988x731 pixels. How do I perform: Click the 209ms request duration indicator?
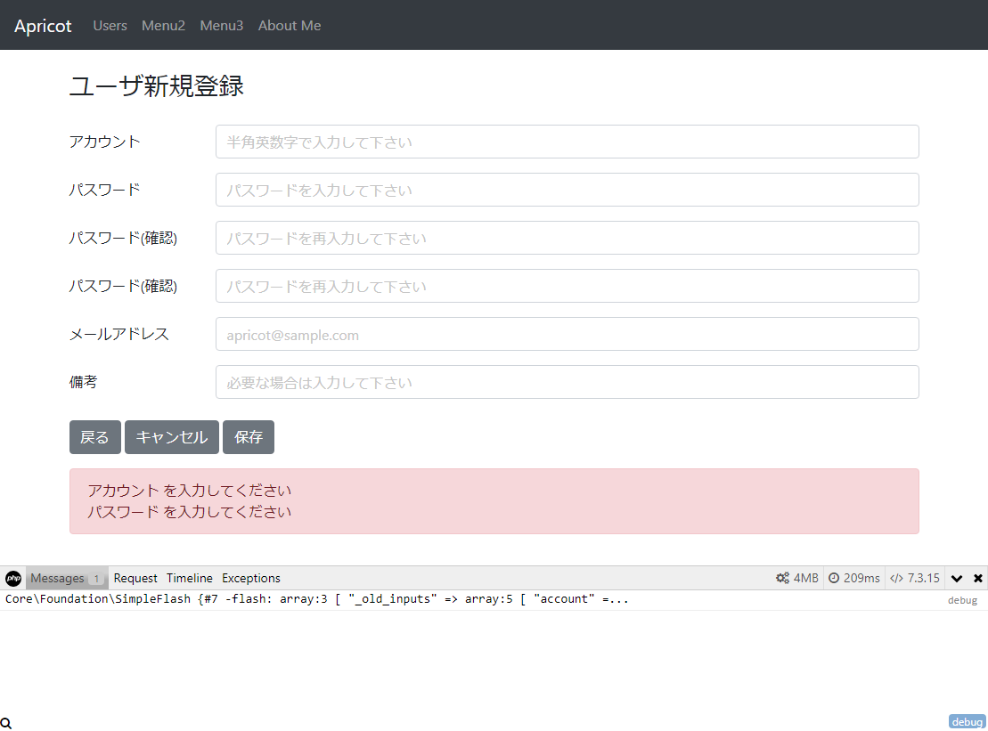point(853,579)
